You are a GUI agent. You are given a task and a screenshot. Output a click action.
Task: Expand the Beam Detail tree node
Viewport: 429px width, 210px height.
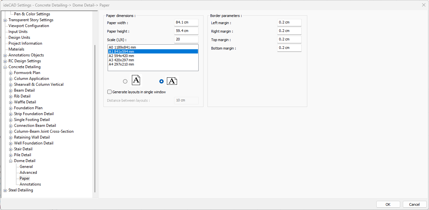[11, 90]
